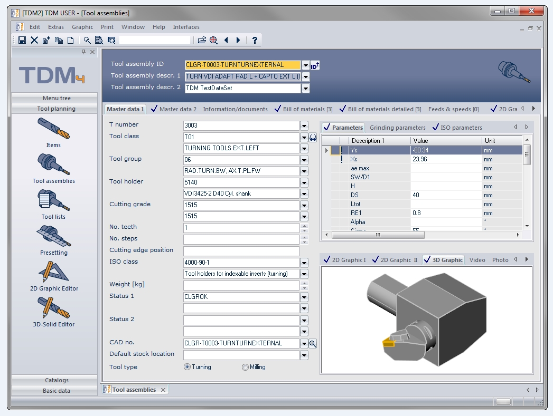Click the Save disk icon in toolbar
Viewport: 553px width, 416px height.
click(x=22, y=40)
